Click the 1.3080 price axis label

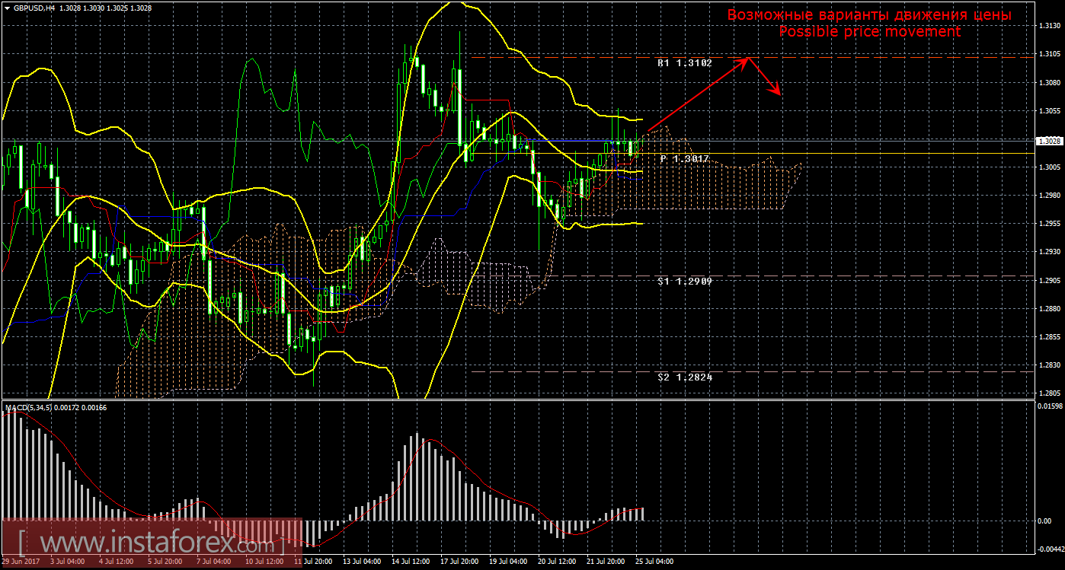(x=1051, y=82)
